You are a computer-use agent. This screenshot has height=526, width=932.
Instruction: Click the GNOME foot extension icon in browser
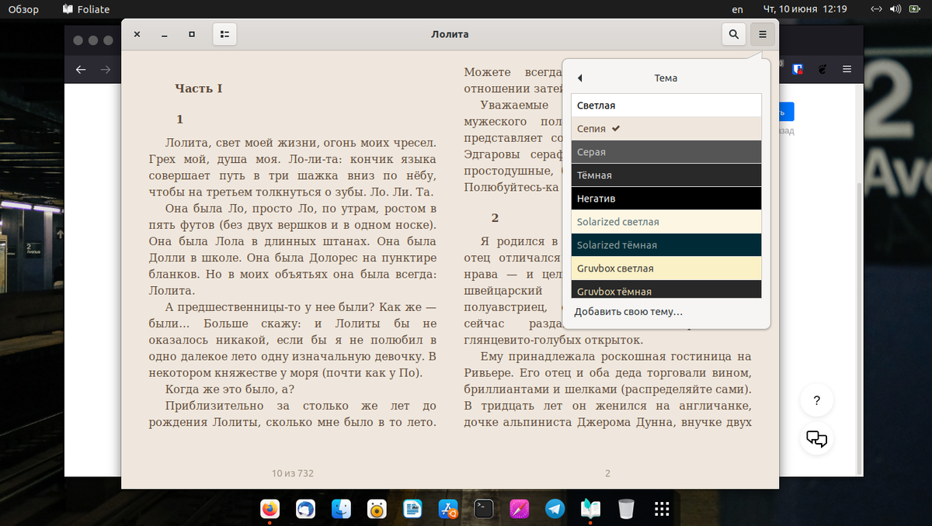[x=822, y=69]
